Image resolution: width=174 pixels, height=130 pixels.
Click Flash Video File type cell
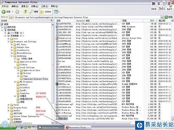130,119
